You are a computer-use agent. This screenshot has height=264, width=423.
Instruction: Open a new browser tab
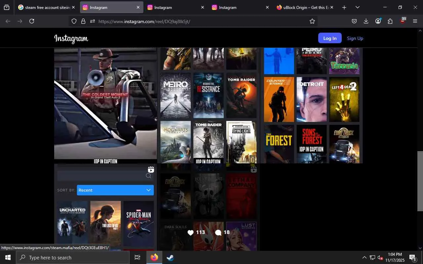tap(344, 7)
